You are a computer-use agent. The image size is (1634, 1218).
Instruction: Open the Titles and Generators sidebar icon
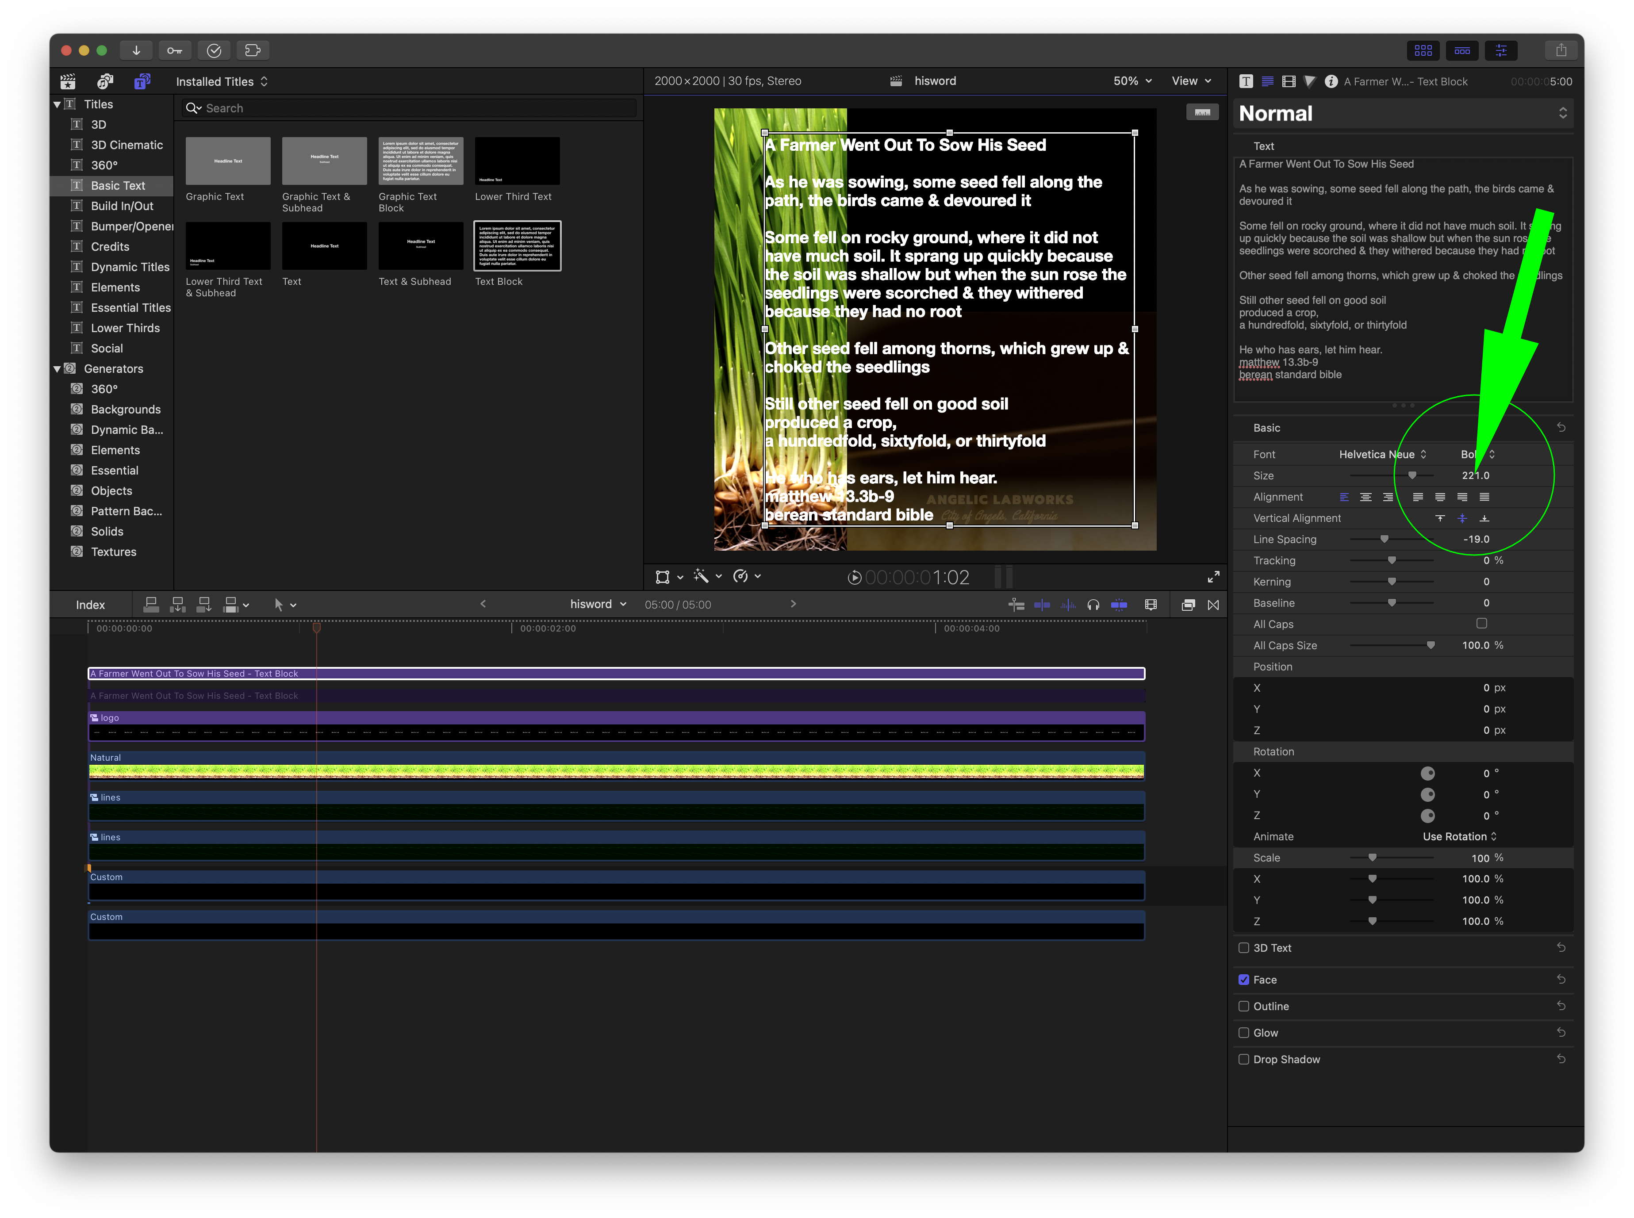coord(142,81)
